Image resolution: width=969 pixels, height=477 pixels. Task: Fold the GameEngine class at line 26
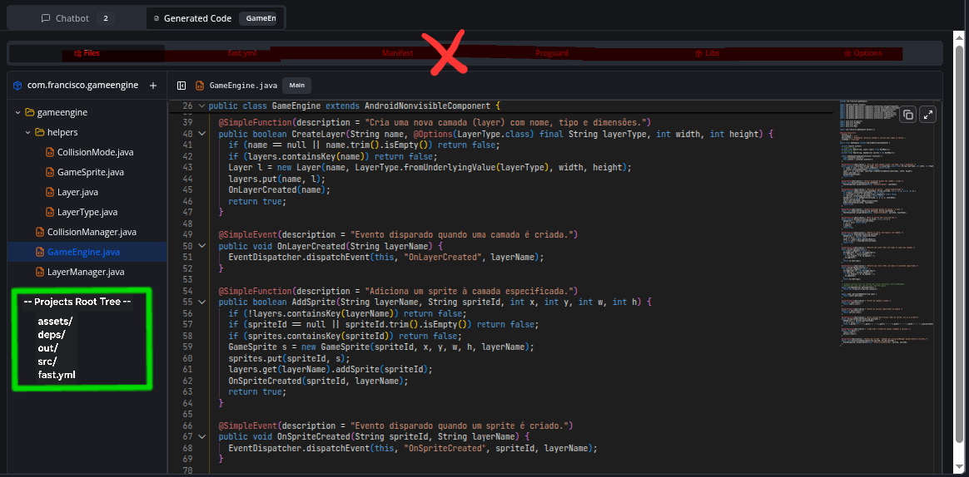[201, 106]
